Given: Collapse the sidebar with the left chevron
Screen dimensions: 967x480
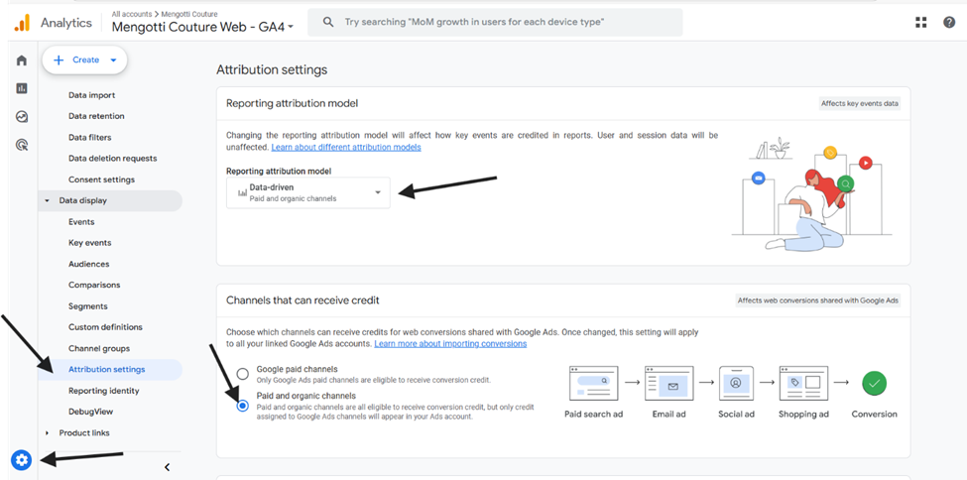Looking at the screenshot, I should pyautogui.click(x=168, y=467).
